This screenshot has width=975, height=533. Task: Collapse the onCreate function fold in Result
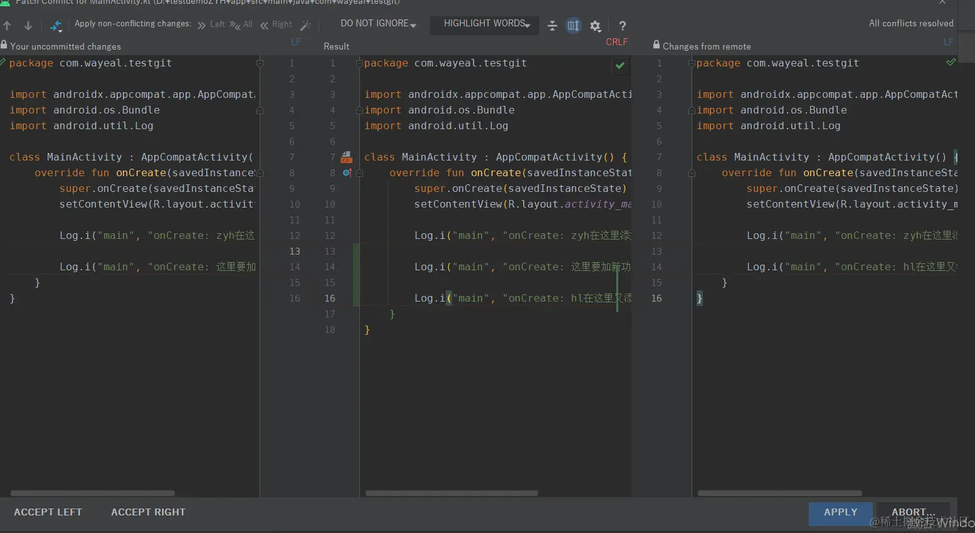(360, 173)
